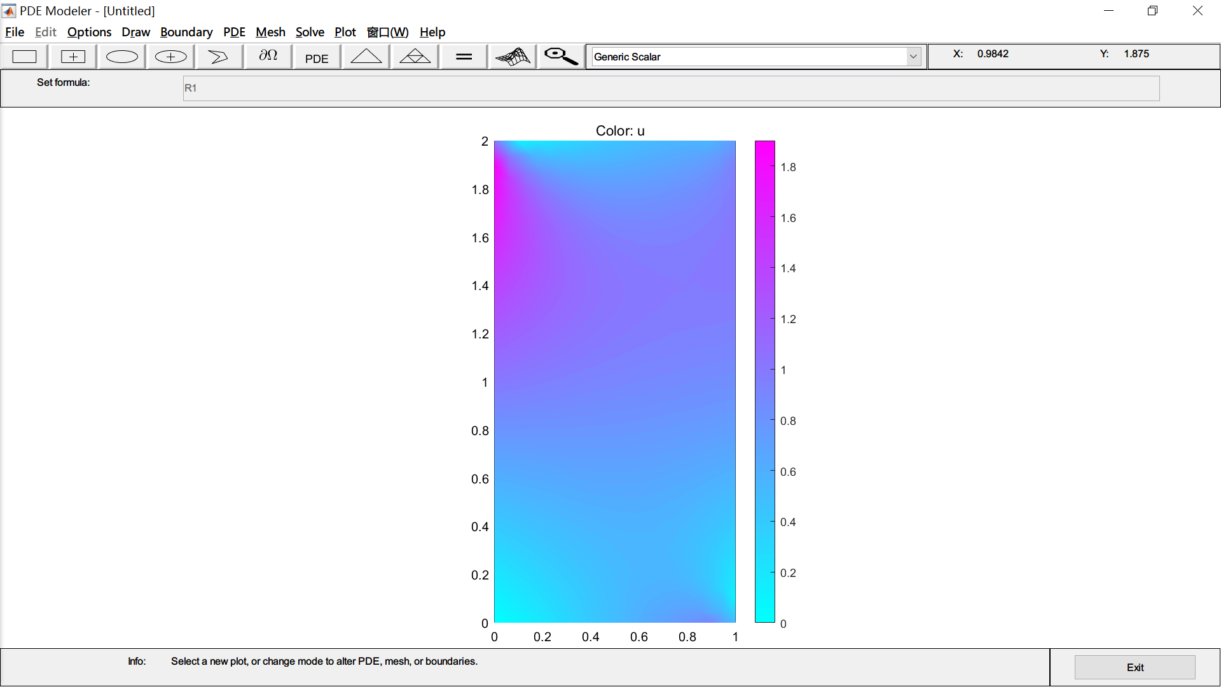The height and width of the screenshot is (687, 1221).
Task: Click the colorbar next to the solution plot
Action: coord(764,382)
